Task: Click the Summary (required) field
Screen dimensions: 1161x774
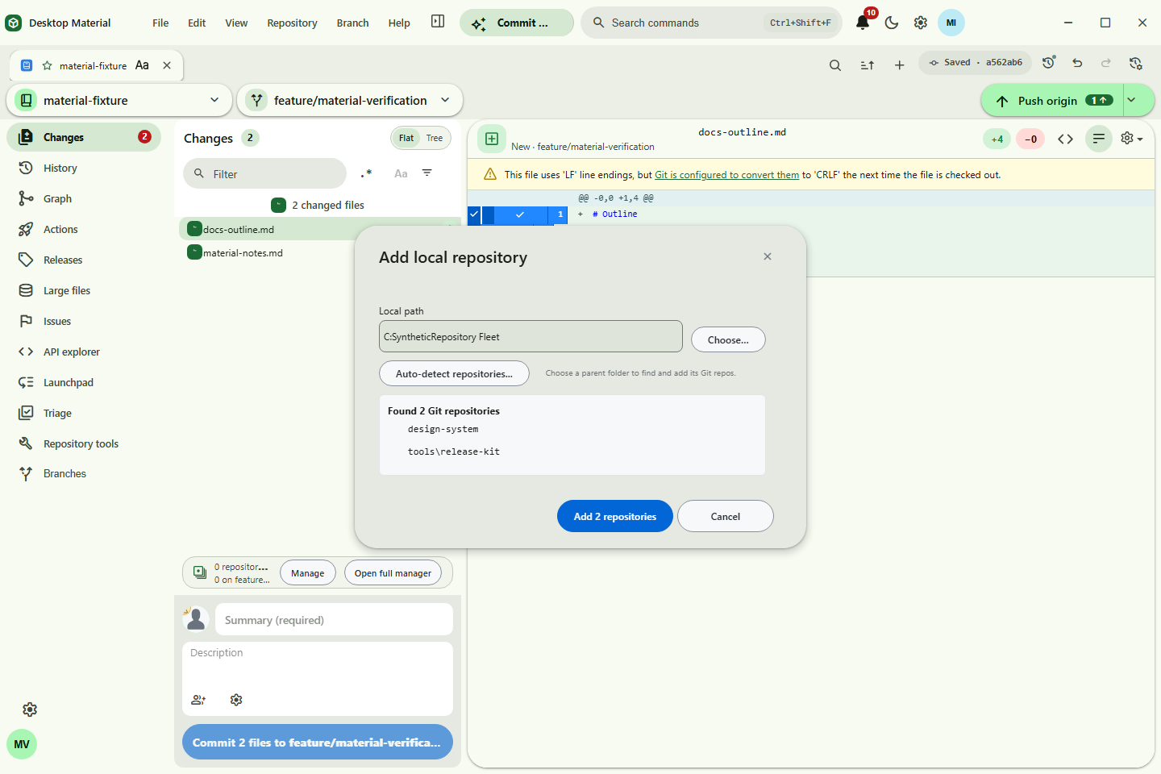Action: (334, 619)
